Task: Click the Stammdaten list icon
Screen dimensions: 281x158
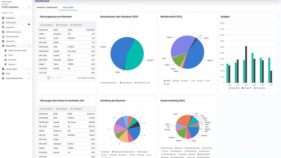Action: click(x=3, y=46)
